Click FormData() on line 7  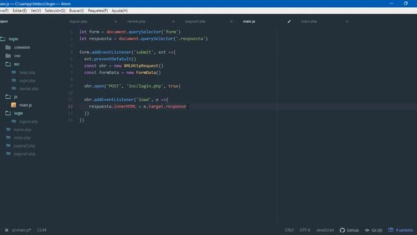tap(149, 72)
